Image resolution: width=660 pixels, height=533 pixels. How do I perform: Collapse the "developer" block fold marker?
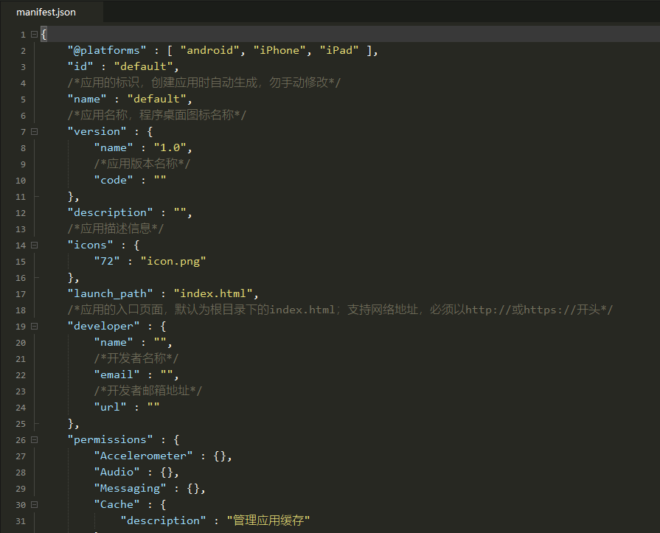tap(35, 327)
